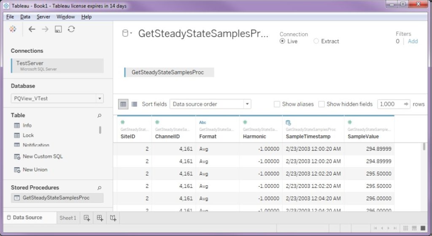
Task: Search tables with the magnifier icon
Action: coord(100,116)
